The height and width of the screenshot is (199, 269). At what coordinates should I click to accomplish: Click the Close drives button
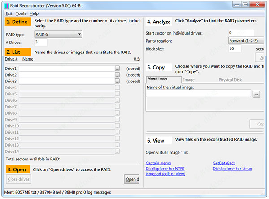pos(18,179)
